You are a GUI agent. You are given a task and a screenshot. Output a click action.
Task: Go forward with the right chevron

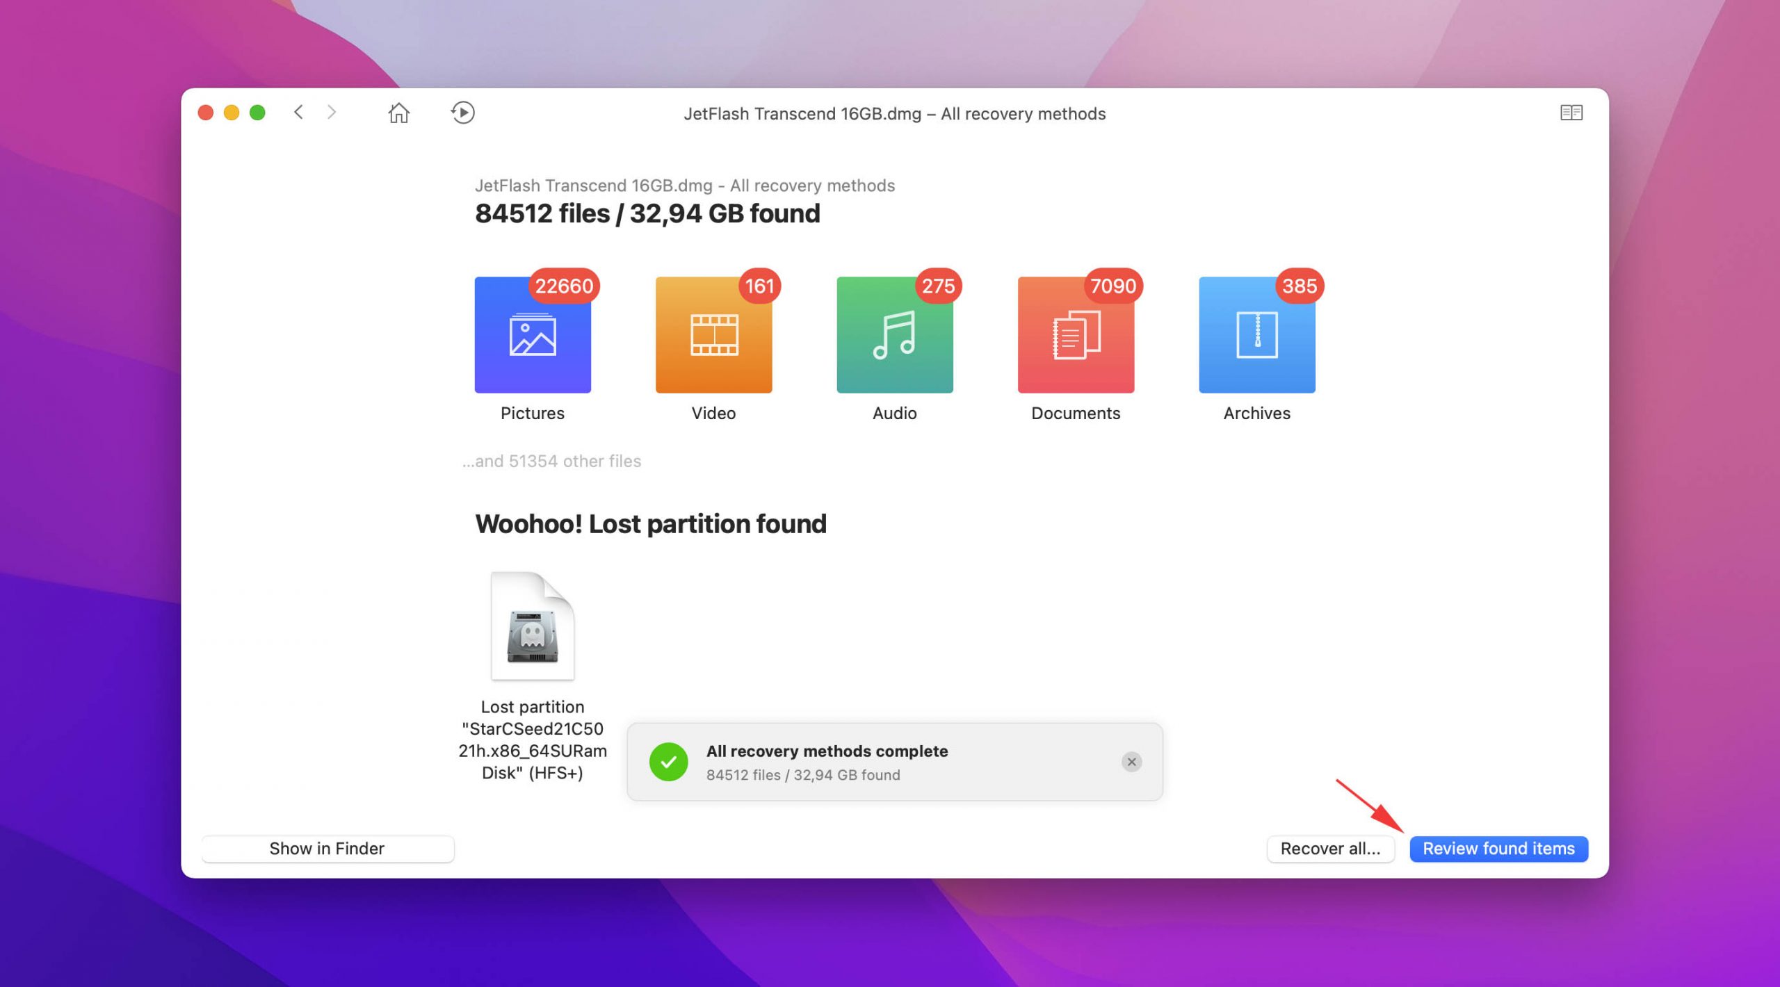pos(332,112)
